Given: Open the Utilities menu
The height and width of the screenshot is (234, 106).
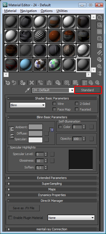Looking at the screenshot, I should coord(62,11).
